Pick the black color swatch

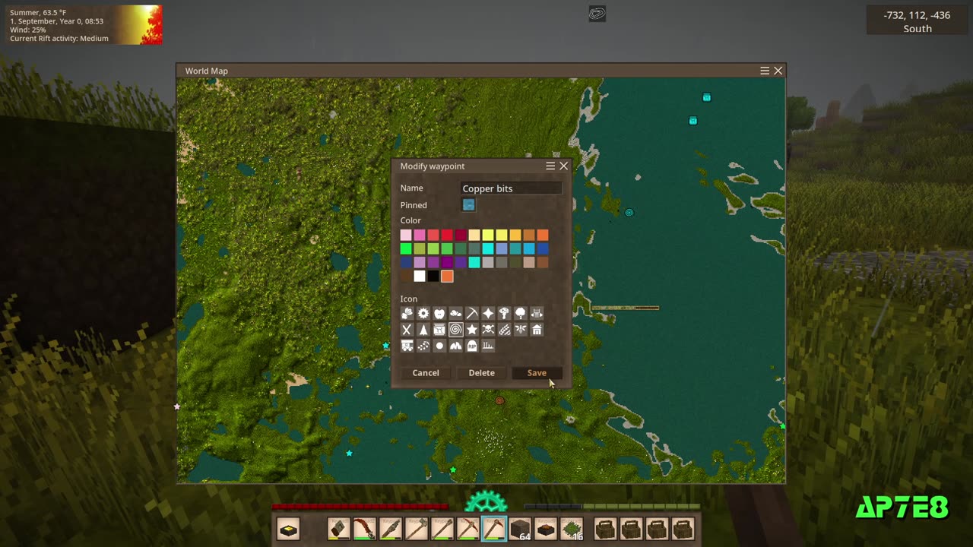433,276
